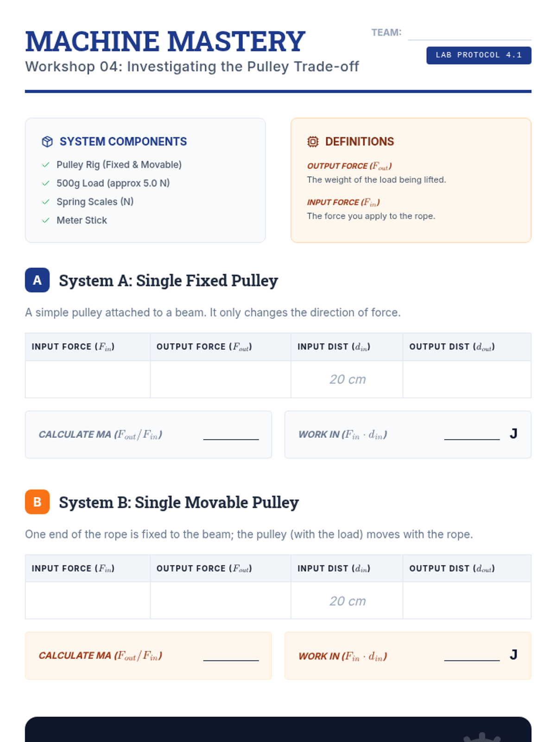This screenshot has width=556, height=742.
Task: Click the checkmark beside 500g Load
Action: pos(46,183)
